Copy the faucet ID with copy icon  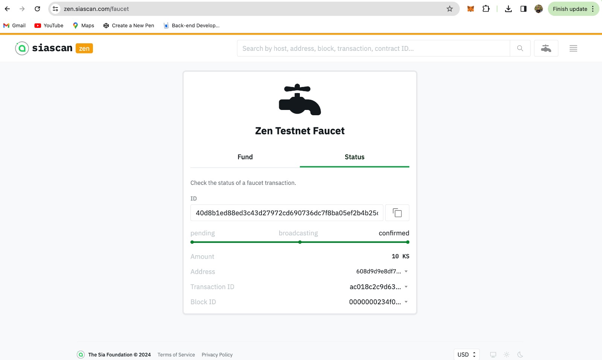tap(397, 213)
